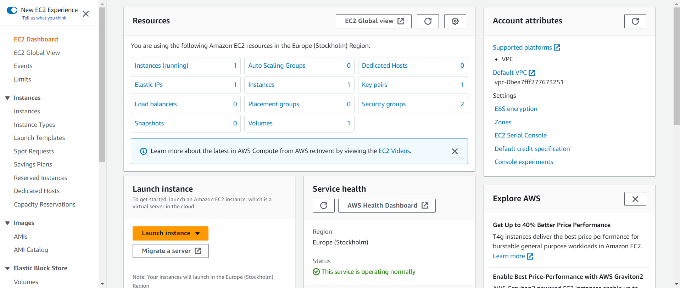Open Resources settings gear
The image size is (680, 288).
click(x=455, y=21)
